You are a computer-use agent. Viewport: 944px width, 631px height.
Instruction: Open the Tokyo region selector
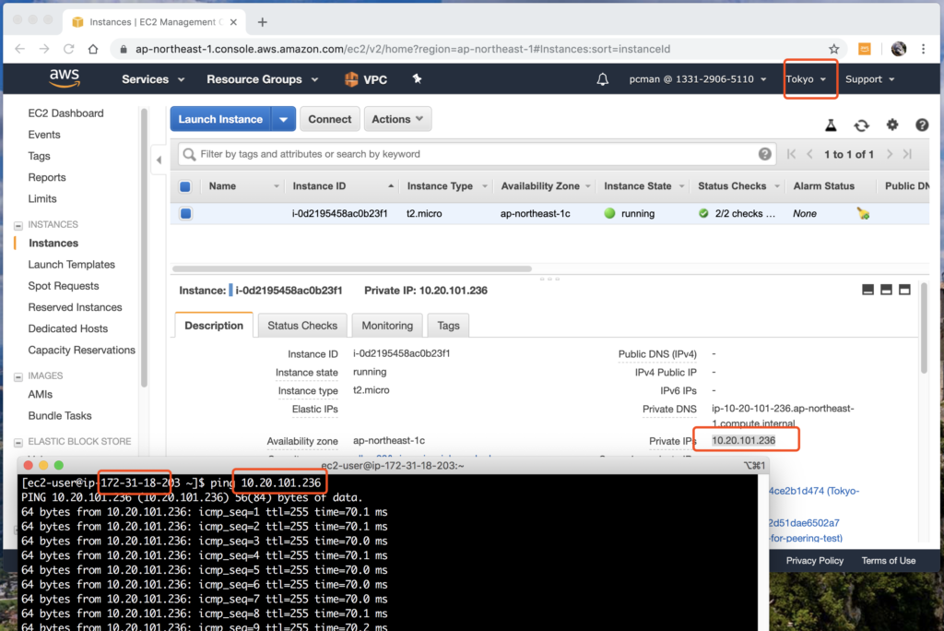click(806, 79)
